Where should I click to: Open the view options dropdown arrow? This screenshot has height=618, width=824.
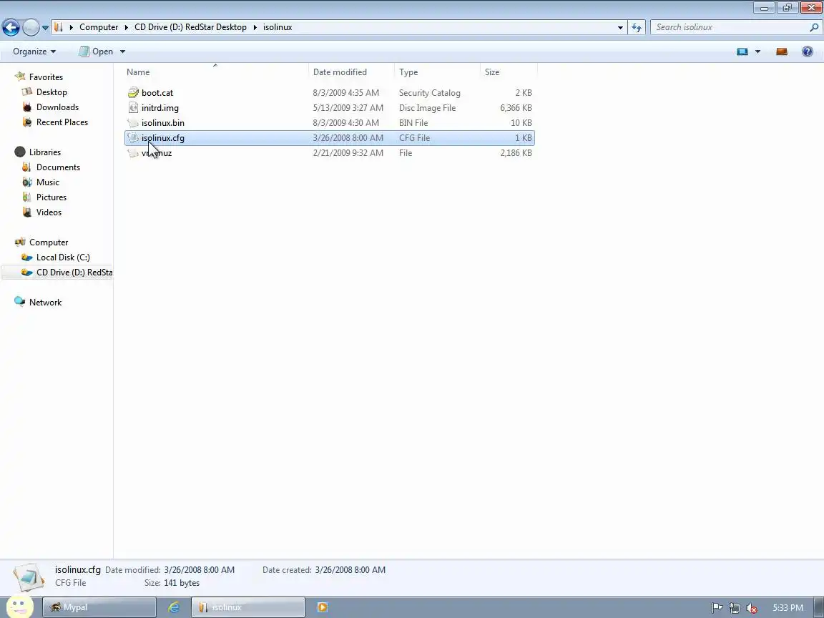757,51
